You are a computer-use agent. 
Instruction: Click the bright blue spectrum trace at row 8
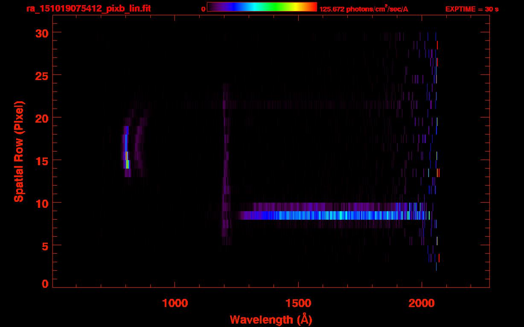pyautogui.click(x=333, y=215)
